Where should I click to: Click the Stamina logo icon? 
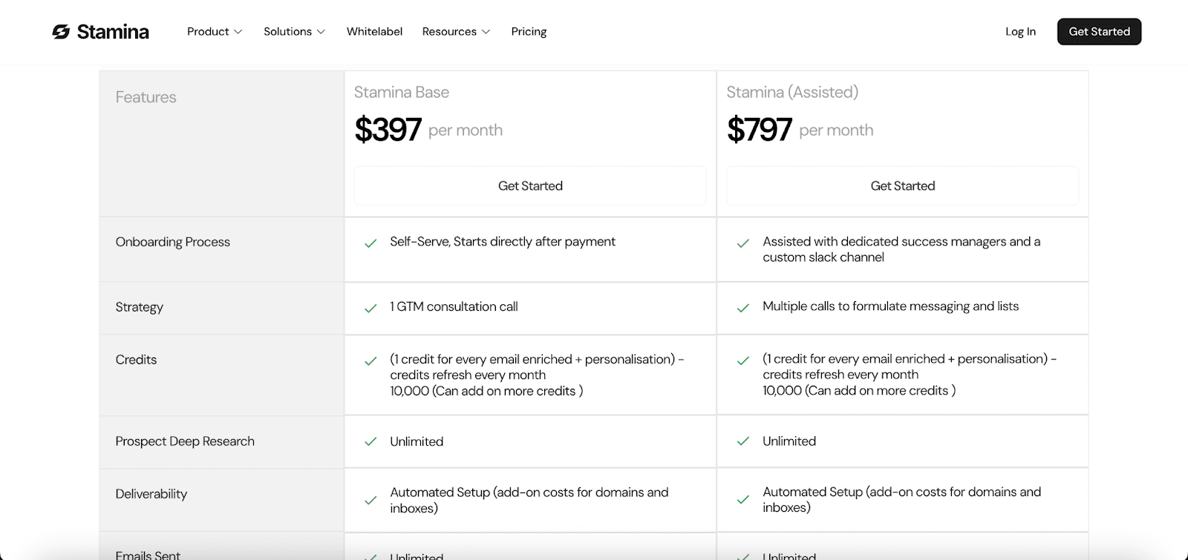click(61, 32)
